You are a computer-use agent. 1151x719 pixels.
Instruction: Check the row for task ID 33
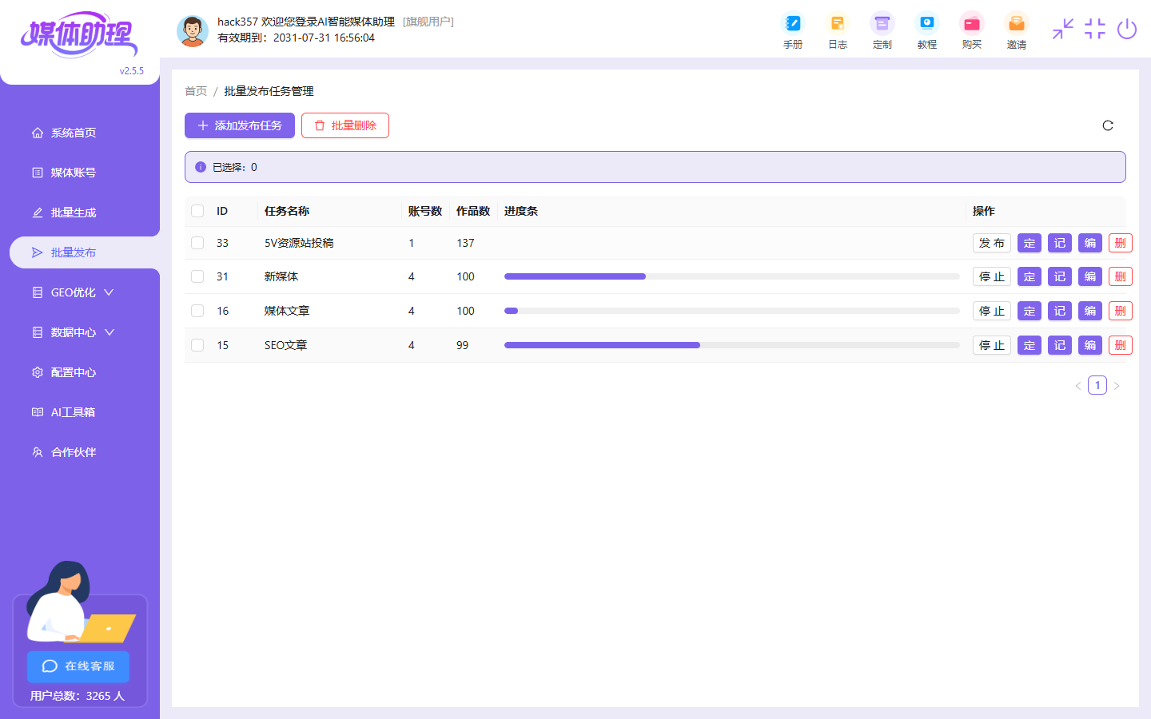tap(197, 243)
